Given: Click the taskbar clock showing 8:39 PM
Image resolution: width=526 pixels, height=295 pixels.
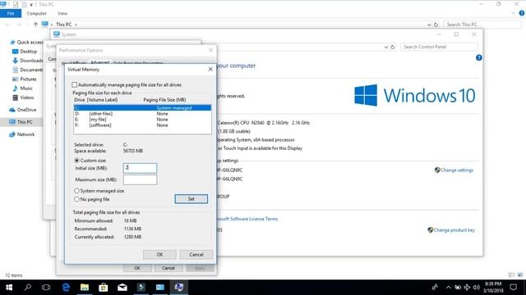Looking at the screenshot, I should (493, 288).
